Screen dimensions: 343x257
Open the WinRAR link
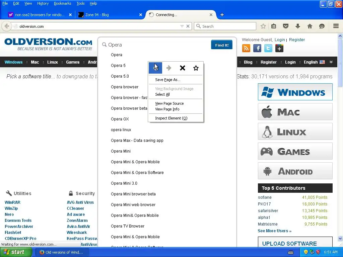[x=12, y=202]
